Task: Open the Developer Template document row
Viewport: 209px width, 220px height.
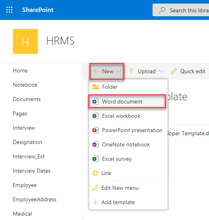Action: 188,133
